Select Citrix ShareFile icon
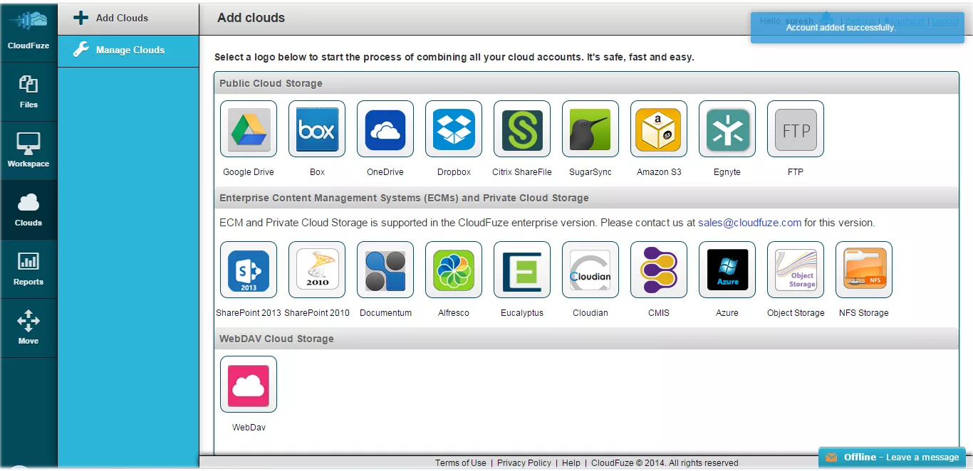973x471 pixels. click(x=522, y=129)
